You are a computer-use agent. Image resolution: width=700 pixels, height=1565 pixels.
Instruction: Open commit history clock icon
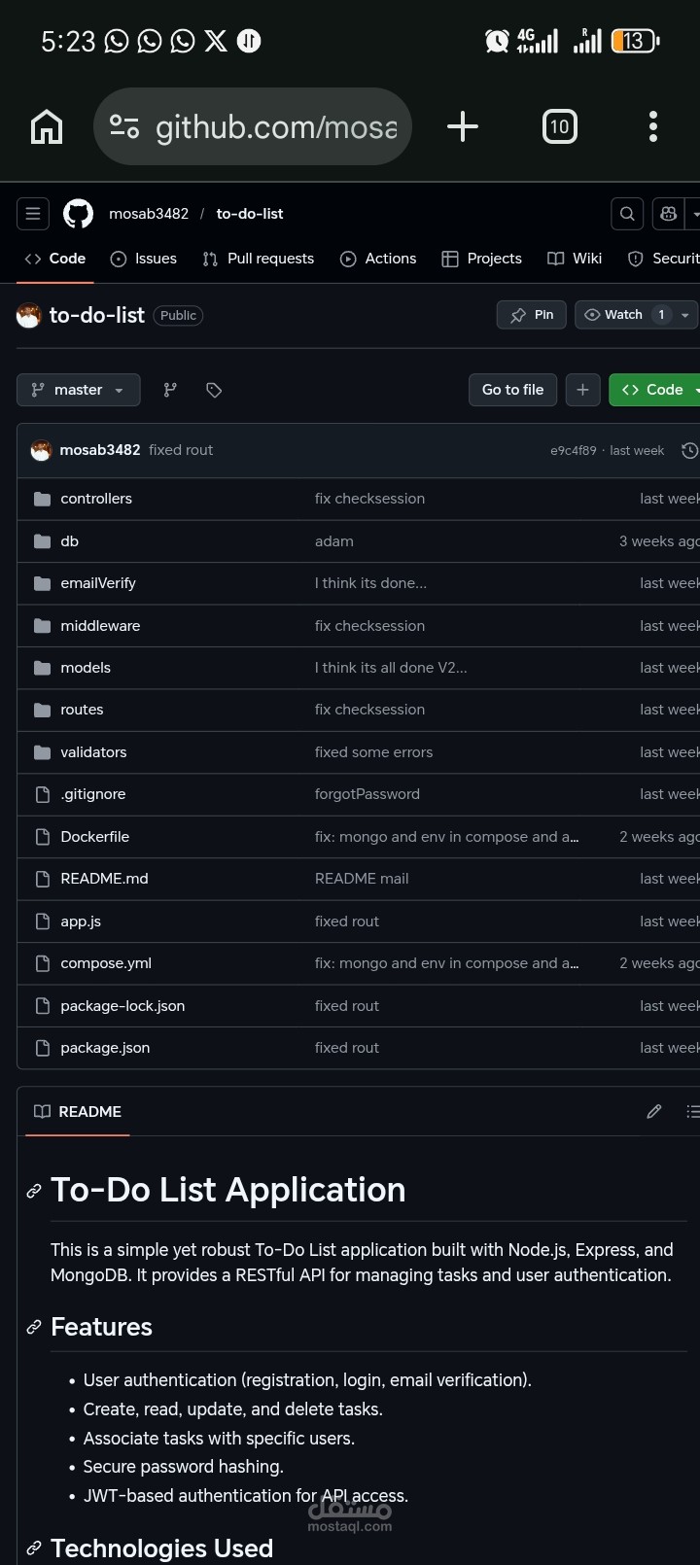click(x=689, y=450)
